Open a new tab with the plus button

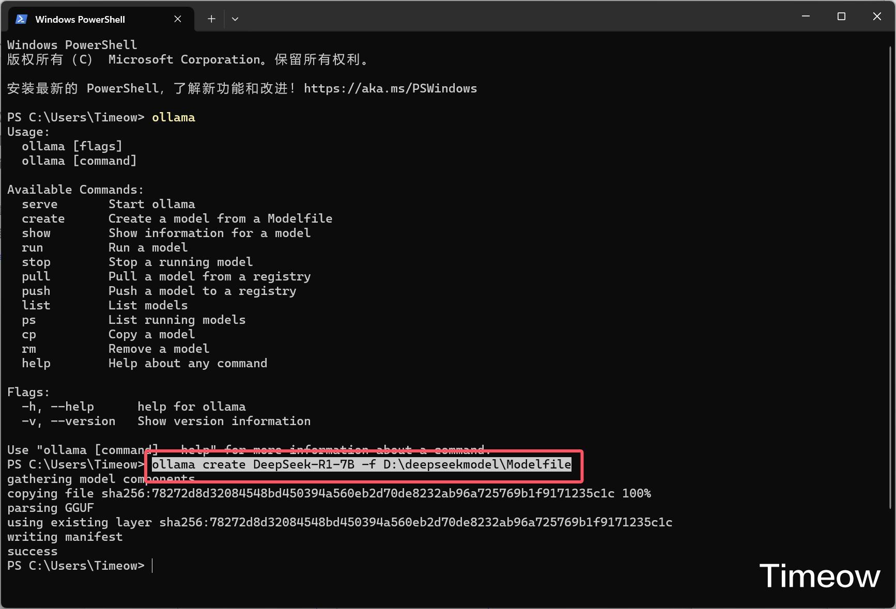tap(211, 19)
